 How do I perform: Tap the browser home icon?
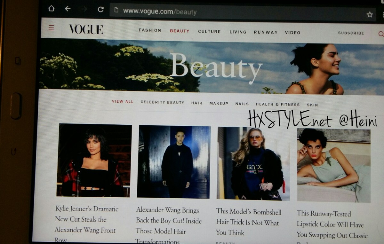51,9
